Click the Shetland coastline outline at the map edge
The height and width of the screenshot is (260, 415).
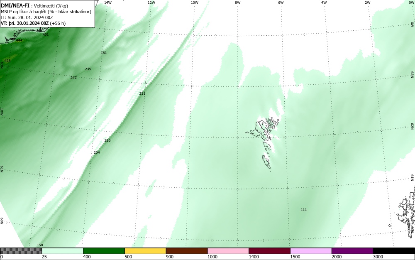point(406,212)
